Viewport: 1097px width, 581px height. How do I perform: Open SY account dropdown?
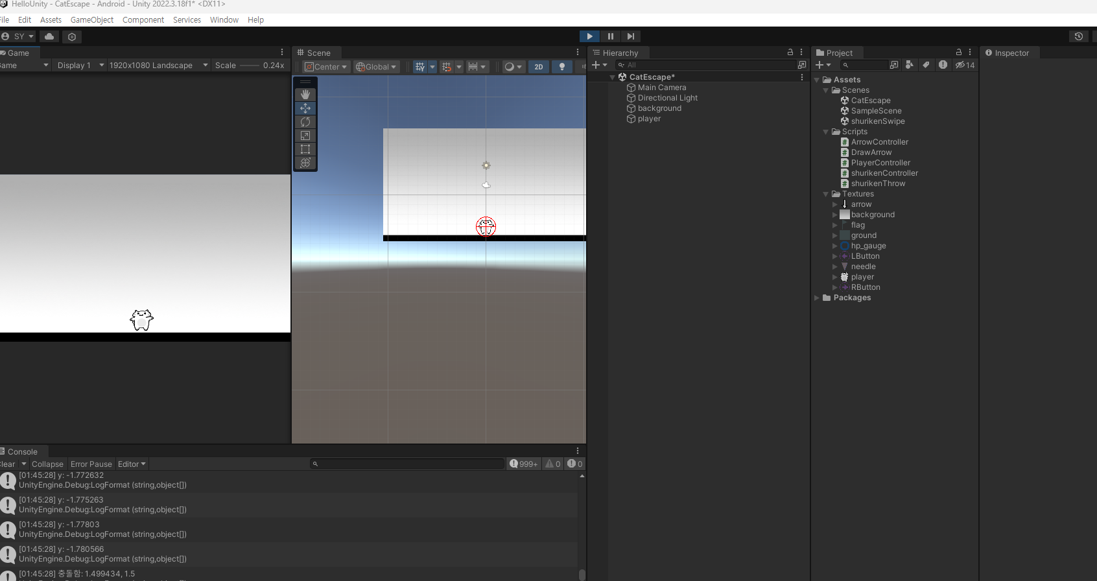click(18, 36)
